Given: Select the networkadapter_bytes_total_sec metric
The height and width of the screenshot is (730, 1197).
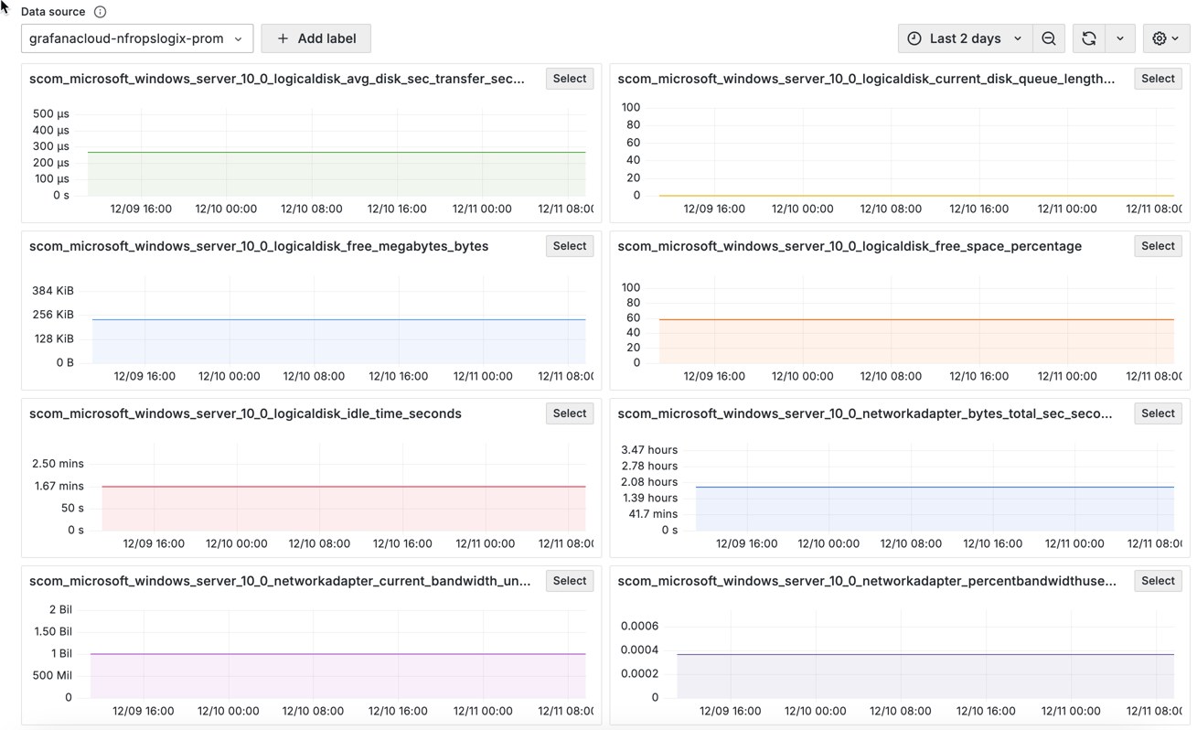Looking at the screenshot, I should 1158,413.
